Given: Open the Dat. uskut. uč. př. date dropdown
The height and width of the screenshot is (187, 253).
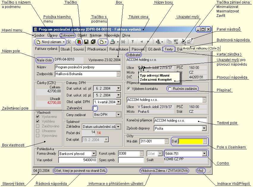Looking at the screenshot, I should coord(118,88).
